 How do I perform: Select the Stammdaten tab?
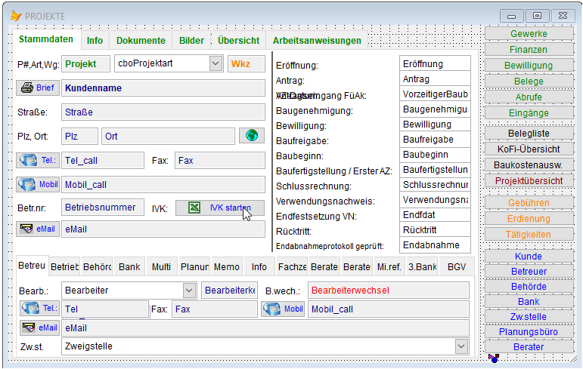tap(46, 39)
